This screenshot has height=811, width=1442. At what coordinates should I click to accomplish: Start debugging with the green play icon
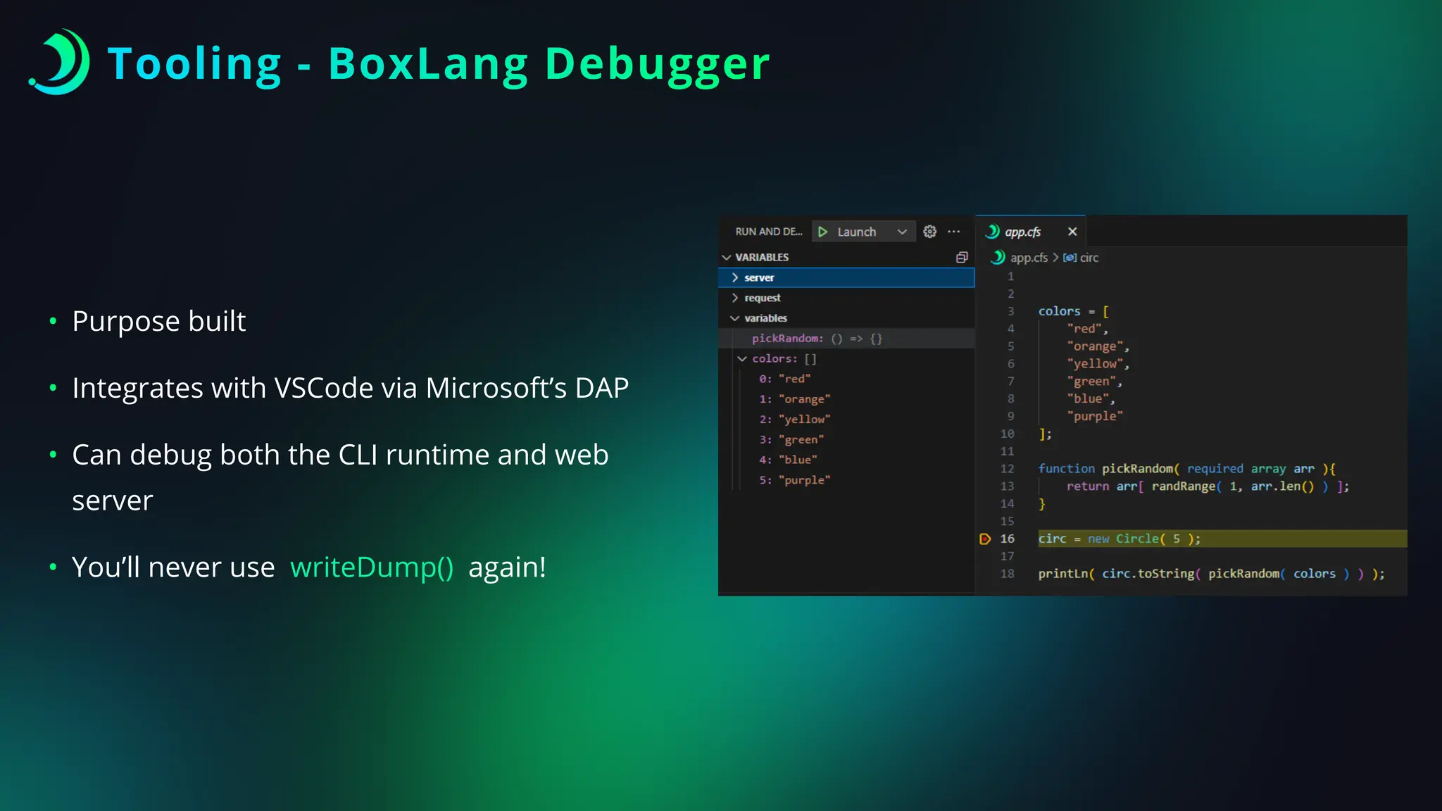coord(822,232)
